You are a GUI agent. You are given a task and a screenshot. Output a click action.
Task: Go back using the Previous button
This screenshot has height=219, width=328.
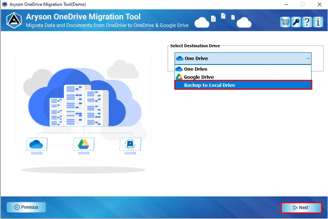(26, 207)
